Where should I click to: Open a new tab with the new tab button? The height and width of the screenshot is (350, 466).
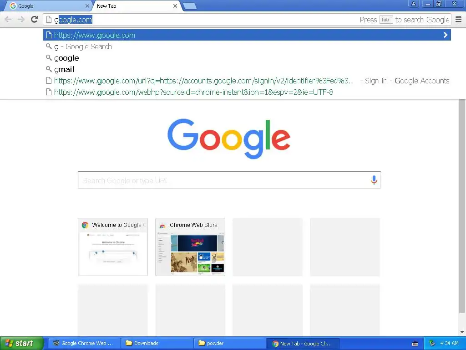(190, 6)
